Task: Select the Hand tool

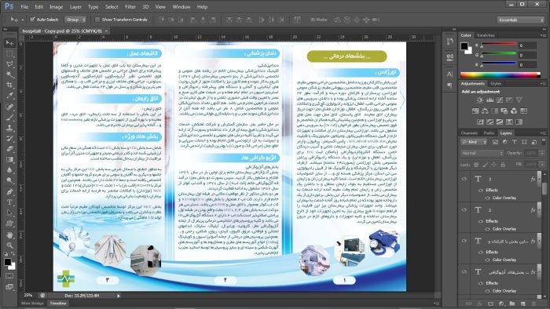Action: (9, 234)
